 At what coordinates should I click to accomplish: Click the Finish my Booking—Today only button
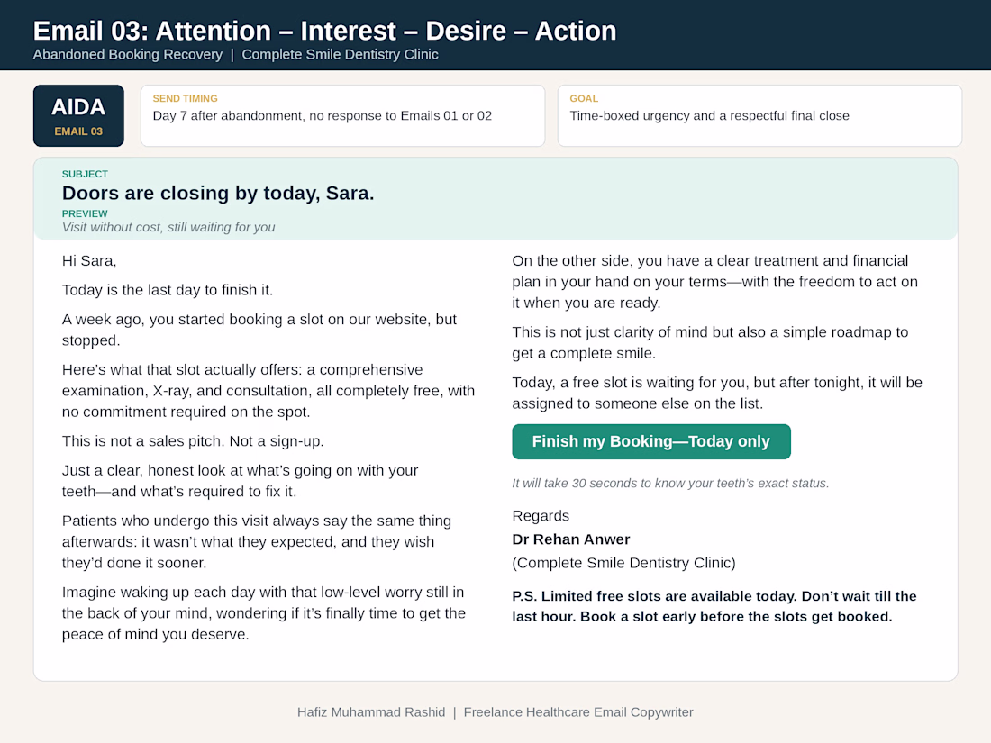(651, 441)
